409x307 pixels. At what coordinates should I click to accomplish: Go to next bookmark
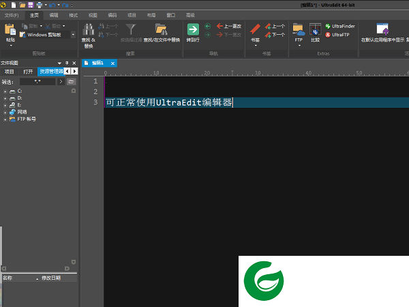[x=275, y=35]
